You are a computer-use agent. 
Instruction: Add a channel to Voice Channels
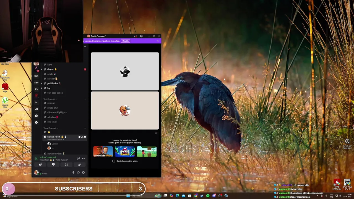[85, 128]
